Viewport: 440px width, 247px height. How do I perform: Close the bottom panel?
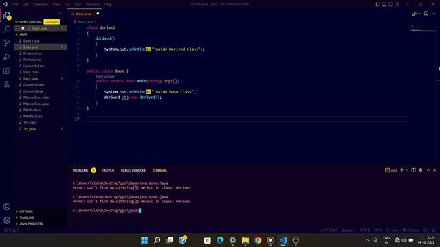click(x=434, y=170)
